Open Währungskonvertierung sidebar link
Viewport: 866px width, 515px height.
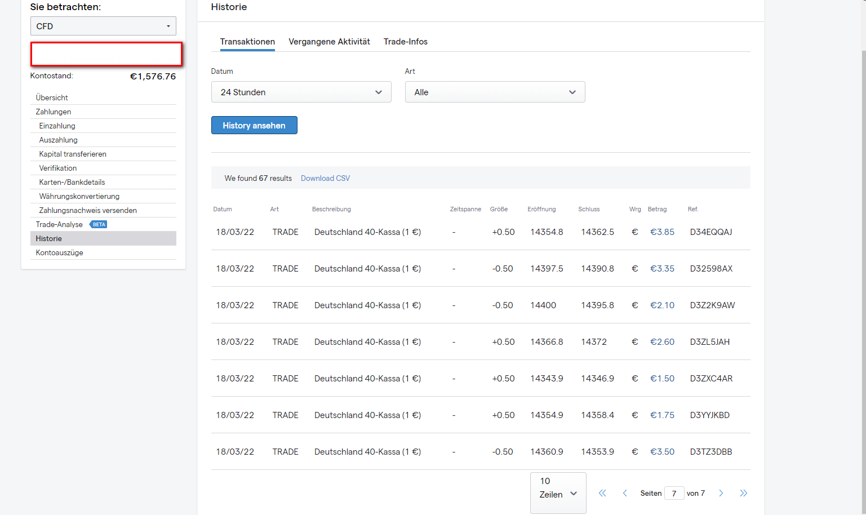(79, 196)
